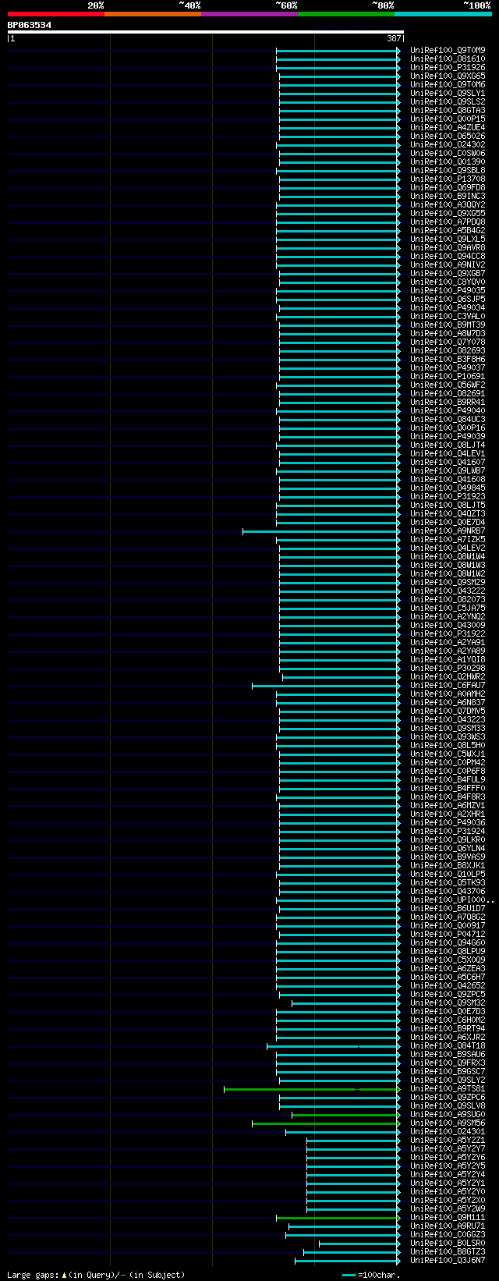Select the label UniRef100_C0PM42
This screenshot has height=1281, width=499.
[x=448, y=762]
